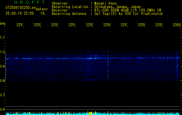Click the Receiver label
182x115 pixels.
[60, 10]
